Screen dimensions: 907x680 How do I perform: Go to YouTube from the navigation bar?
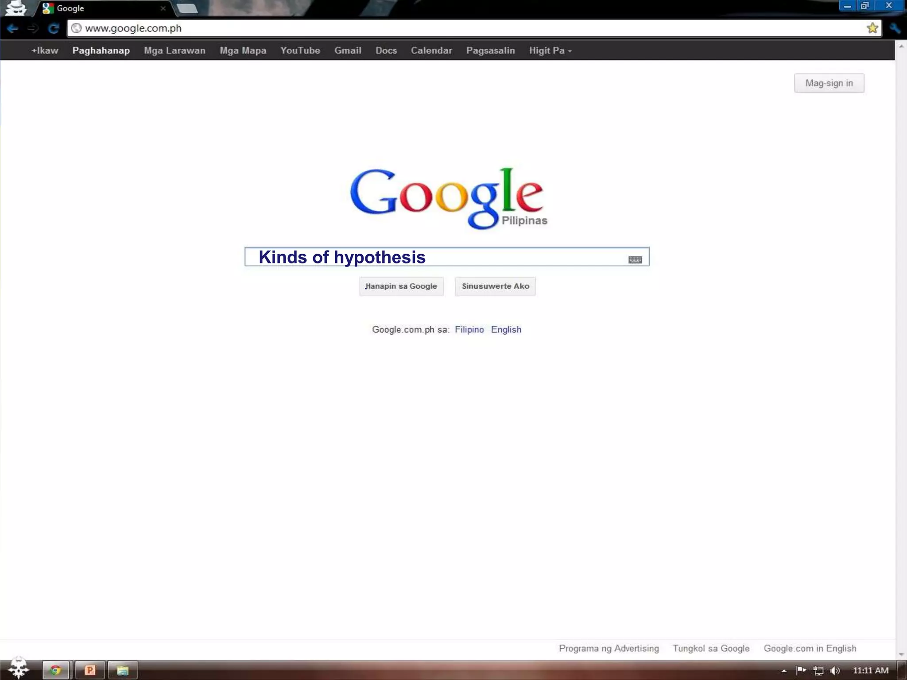[x=300, y=51]
